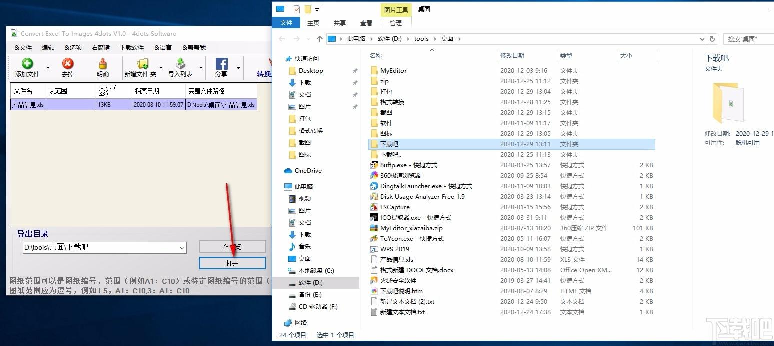Click the 下载吧说明.htm file icon

(x=374, y=291)
